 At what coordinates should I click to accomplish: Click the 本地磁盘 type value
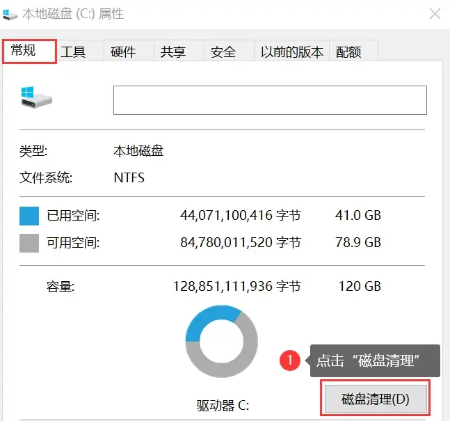tap(138, 151)
